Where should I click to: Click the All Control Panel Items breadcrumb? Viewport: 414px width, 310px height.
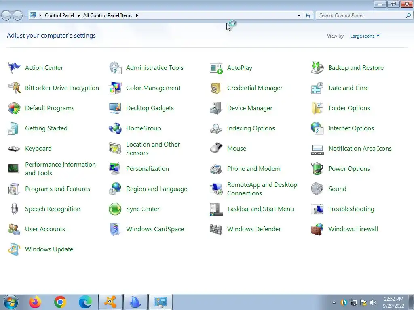pyautogui.click(x=108, y=15)
